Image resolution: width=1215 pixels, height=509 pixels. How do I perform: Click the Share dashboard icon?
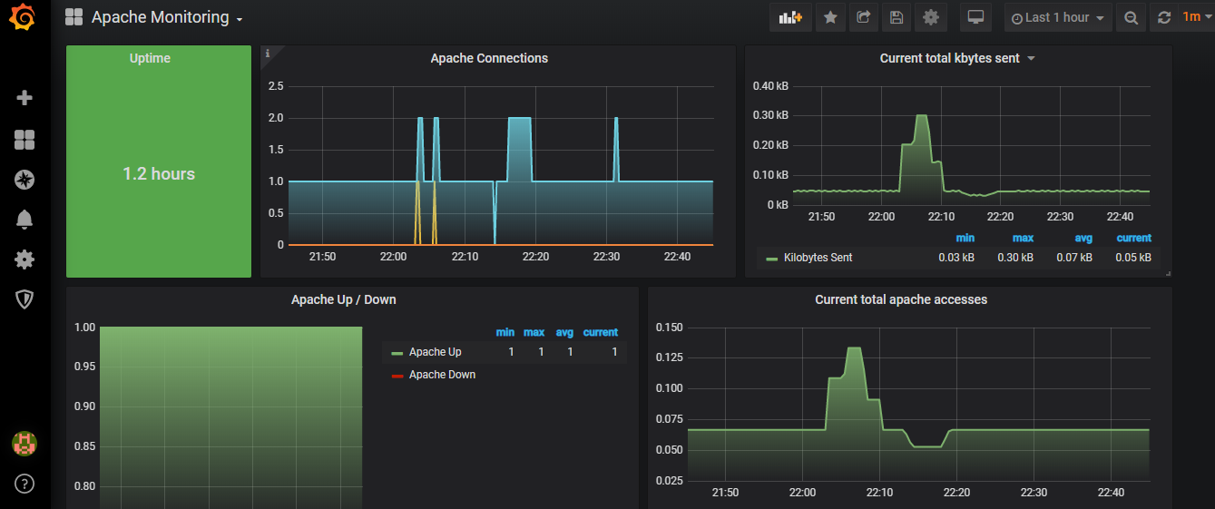863,17
